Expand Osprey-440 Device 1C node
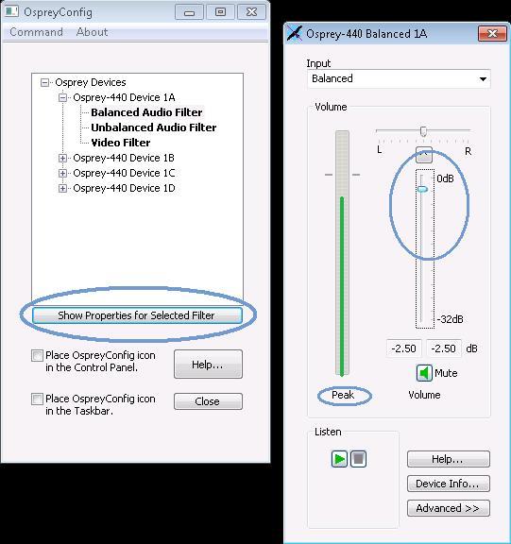The height and width of the screenshot is (544, 511). (x=62, y=173)
